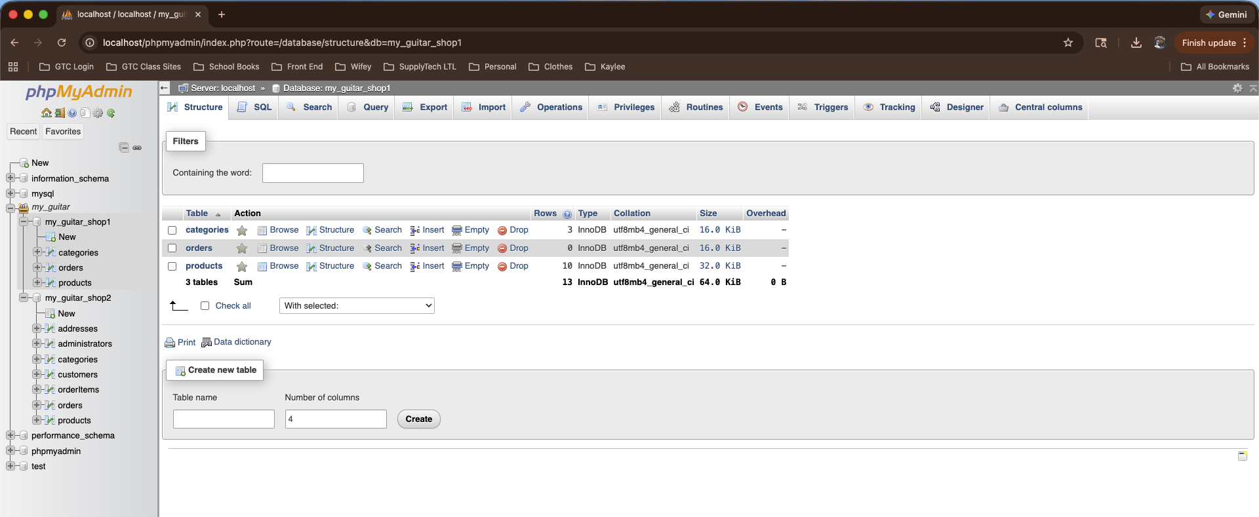Click the page settings gear icon
1259x517 pixels.
click(x=1237, y=88)
